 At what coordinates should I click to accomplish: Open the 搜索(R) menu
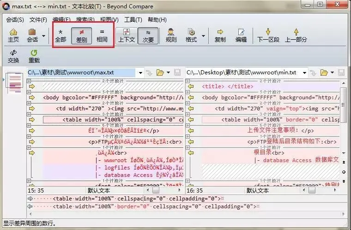point(85,20)
